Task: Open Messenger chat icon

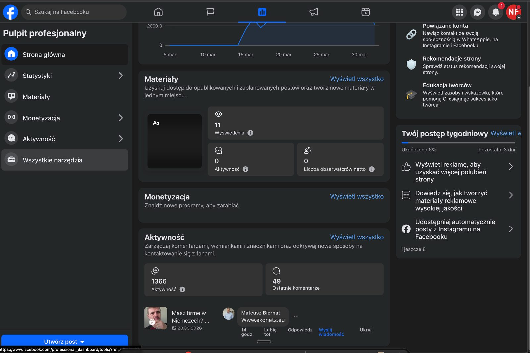Action: (x=477, y=12)
